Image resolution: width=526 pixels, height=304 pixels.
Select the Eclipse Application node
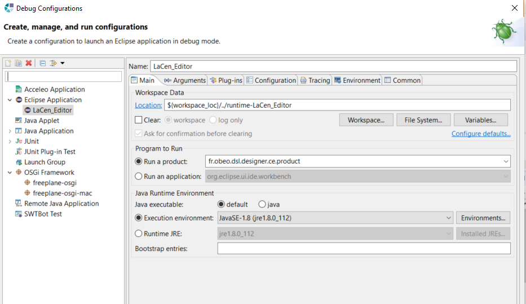coord(52,100)
